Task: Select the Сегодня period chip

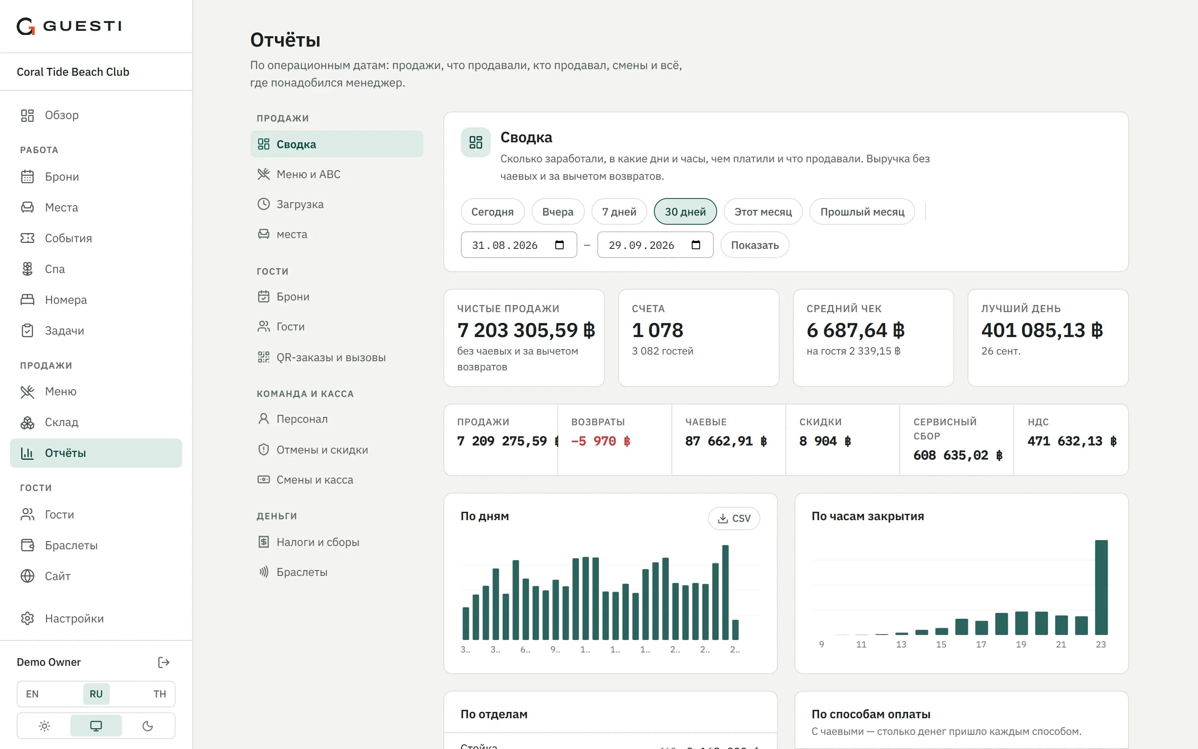Action: click(493, 211)
